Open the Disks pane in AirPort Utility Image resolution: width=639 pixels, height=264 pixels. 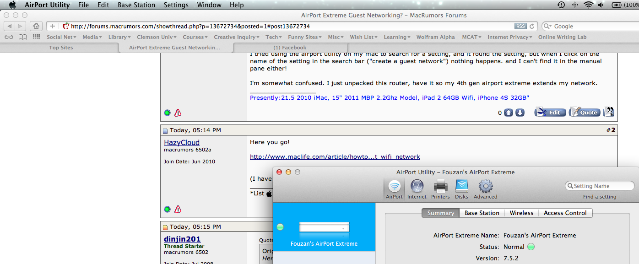click(461, 189)
